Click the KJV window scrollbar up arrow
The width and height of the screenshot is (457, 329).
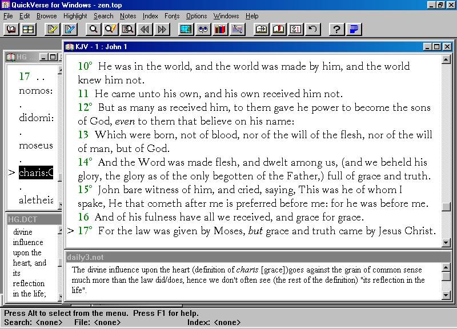446,60
